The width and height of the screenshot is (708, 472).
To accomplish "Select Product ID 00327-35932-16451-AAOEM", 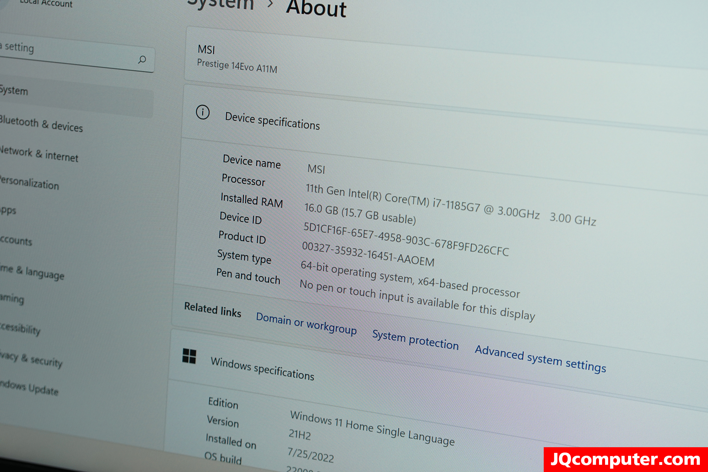I will (x=368, y=254).
